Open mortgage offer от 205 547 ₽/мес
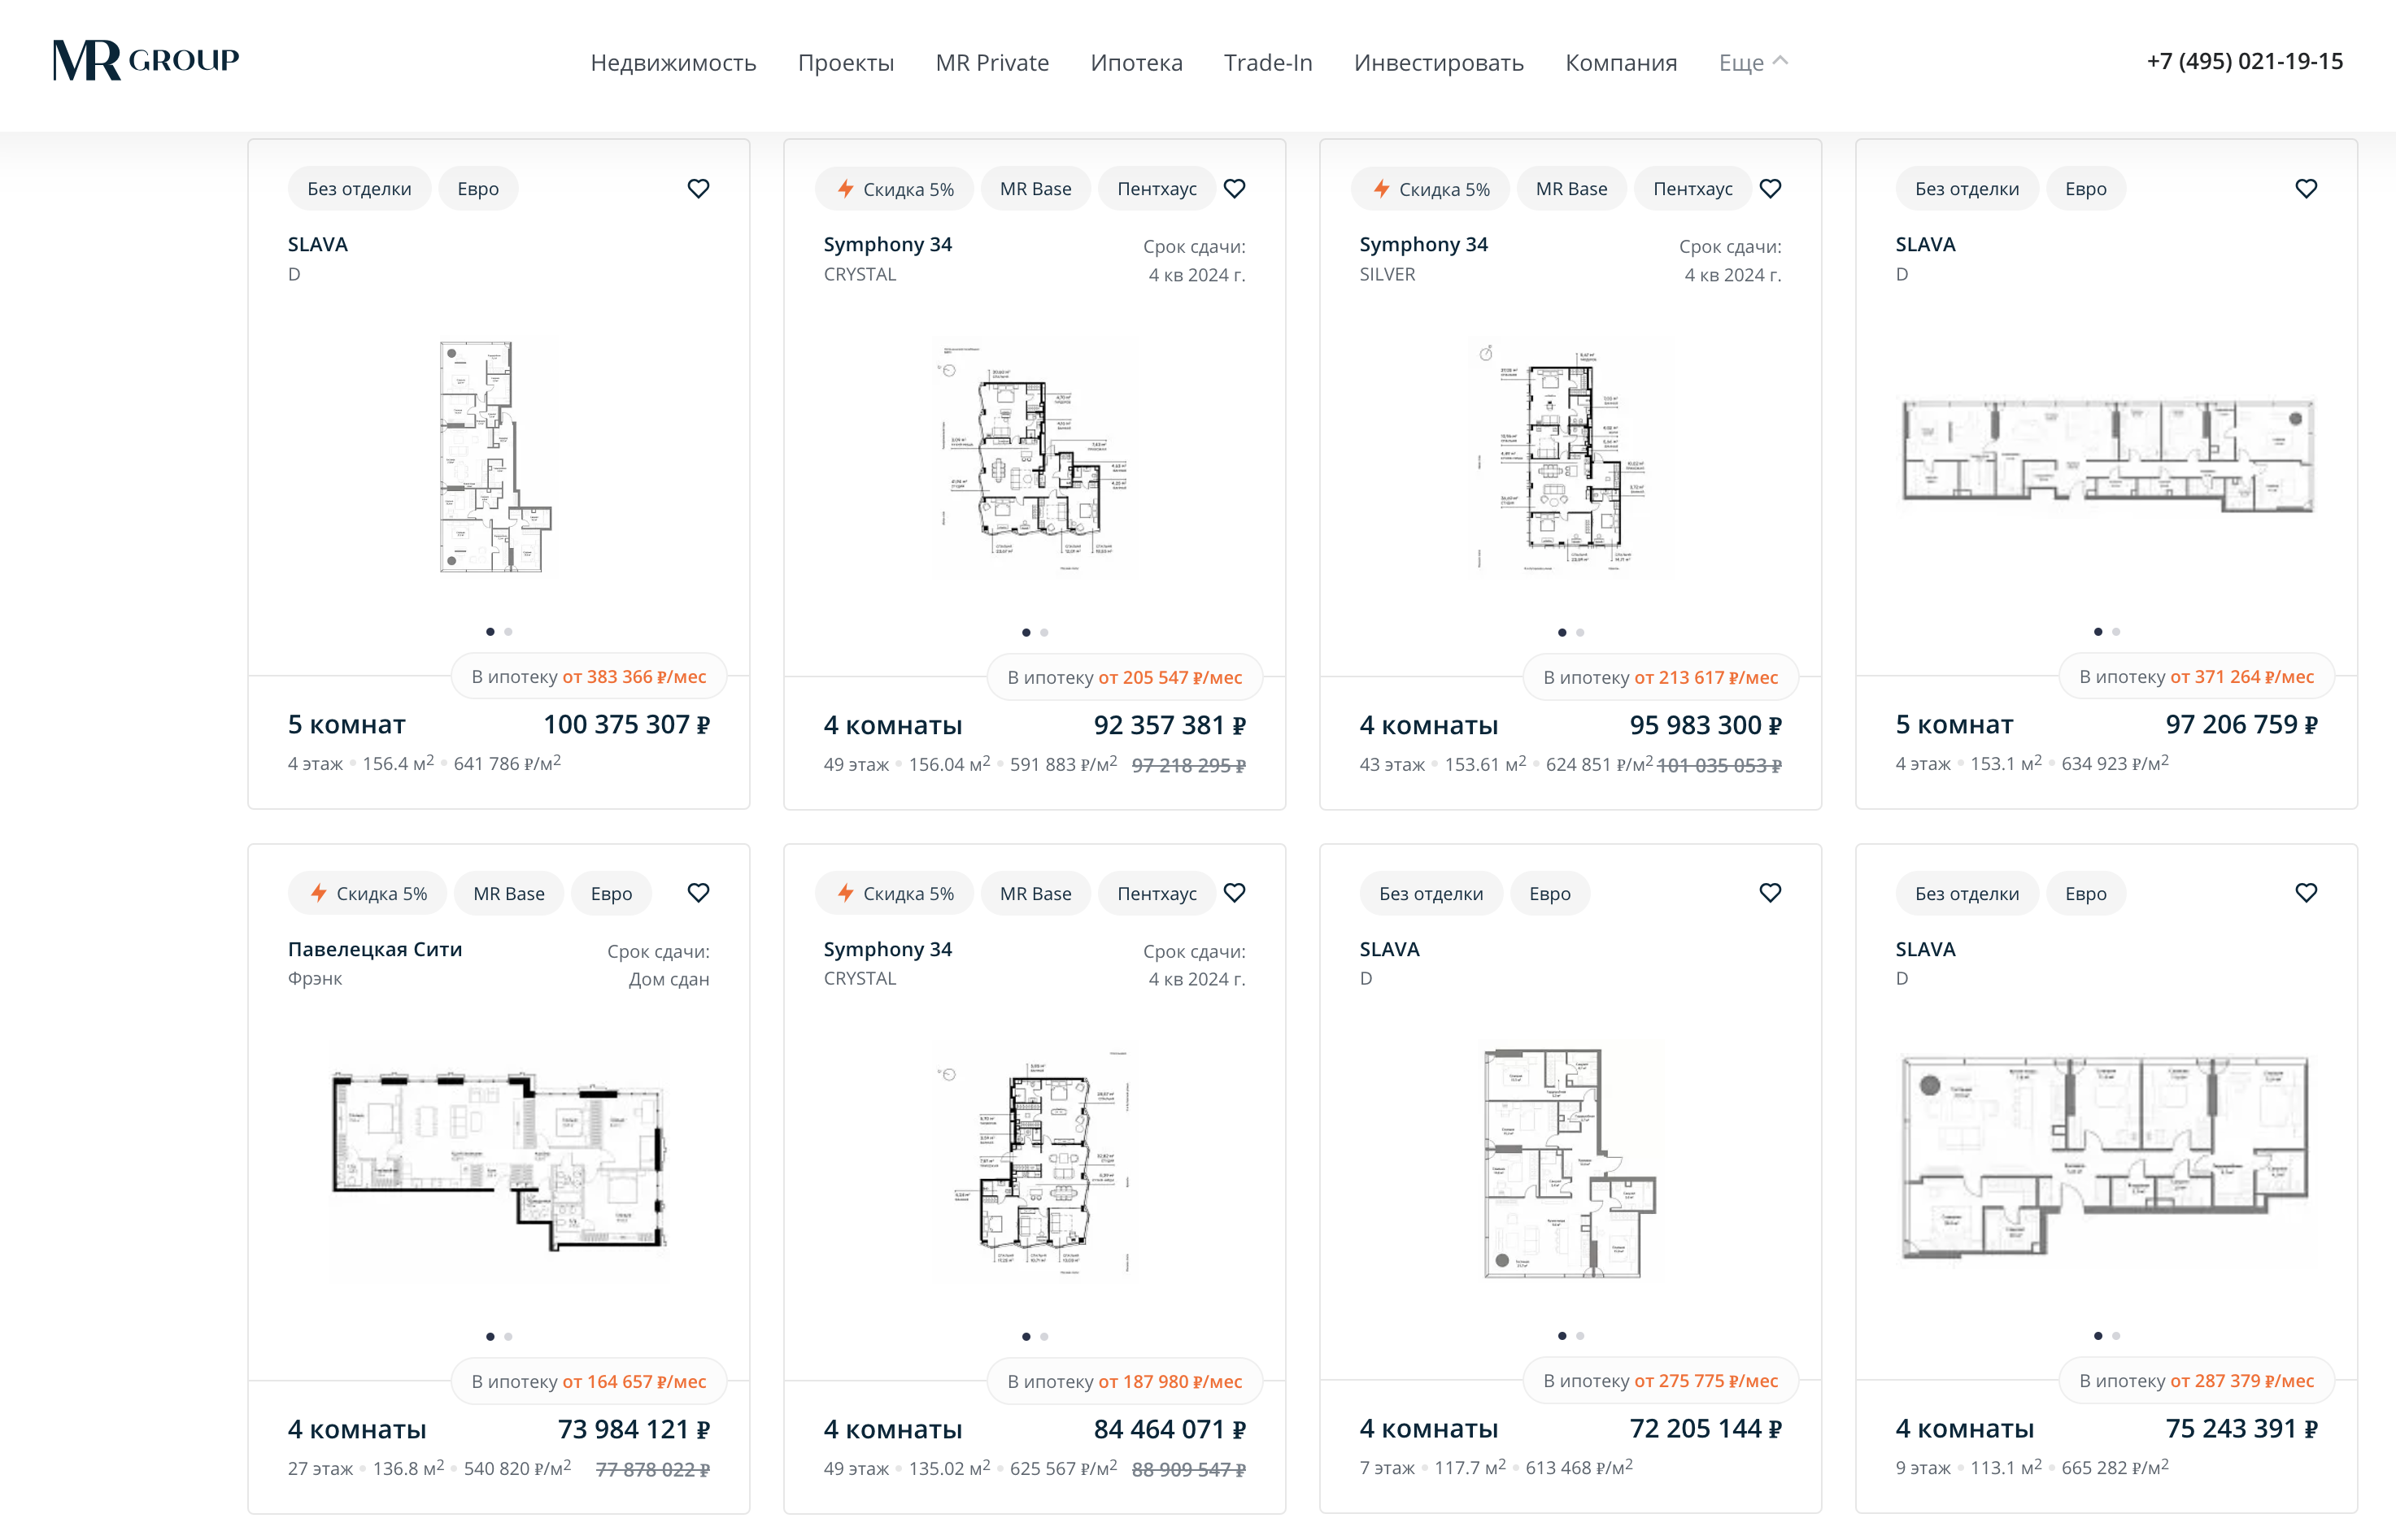Screen dimensions: 2396x1540 pos(1124,678)
